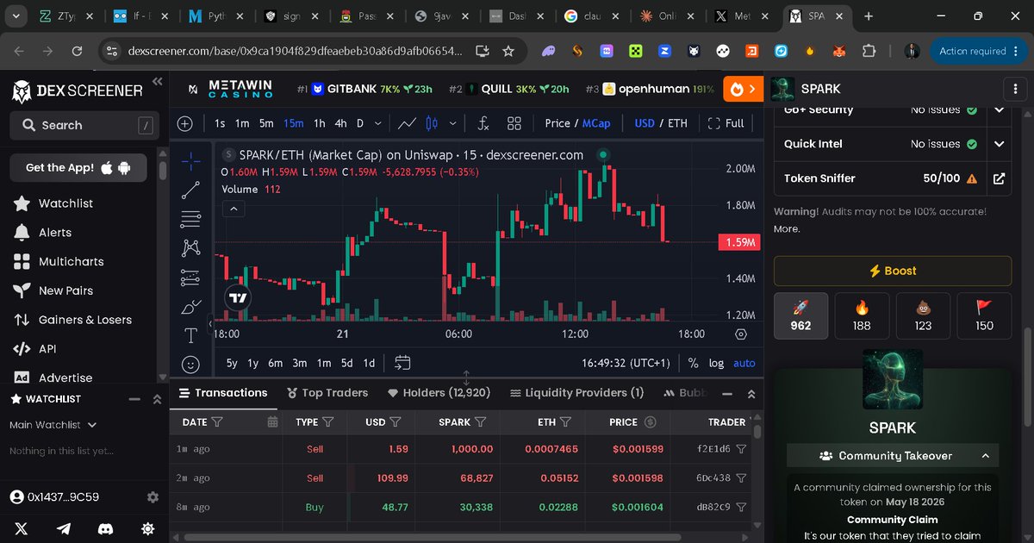Select the crosshair cursor tool
The image size is (1034, 543).
coord(191,161)
